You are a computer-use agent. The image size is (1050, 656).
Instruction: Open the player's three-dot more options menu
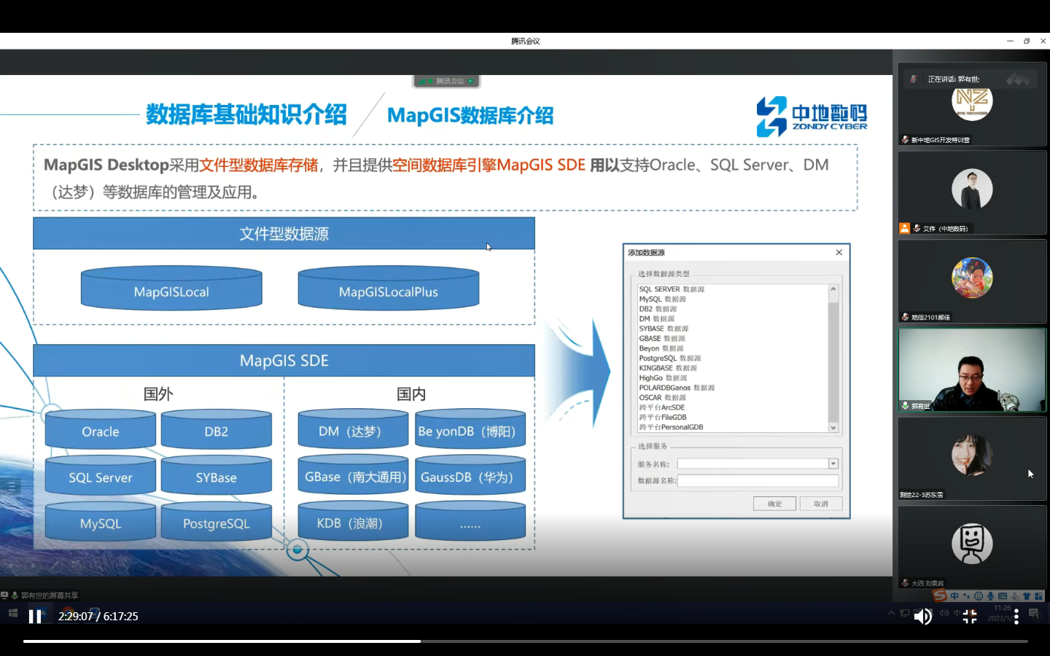tap(1016, 617)
